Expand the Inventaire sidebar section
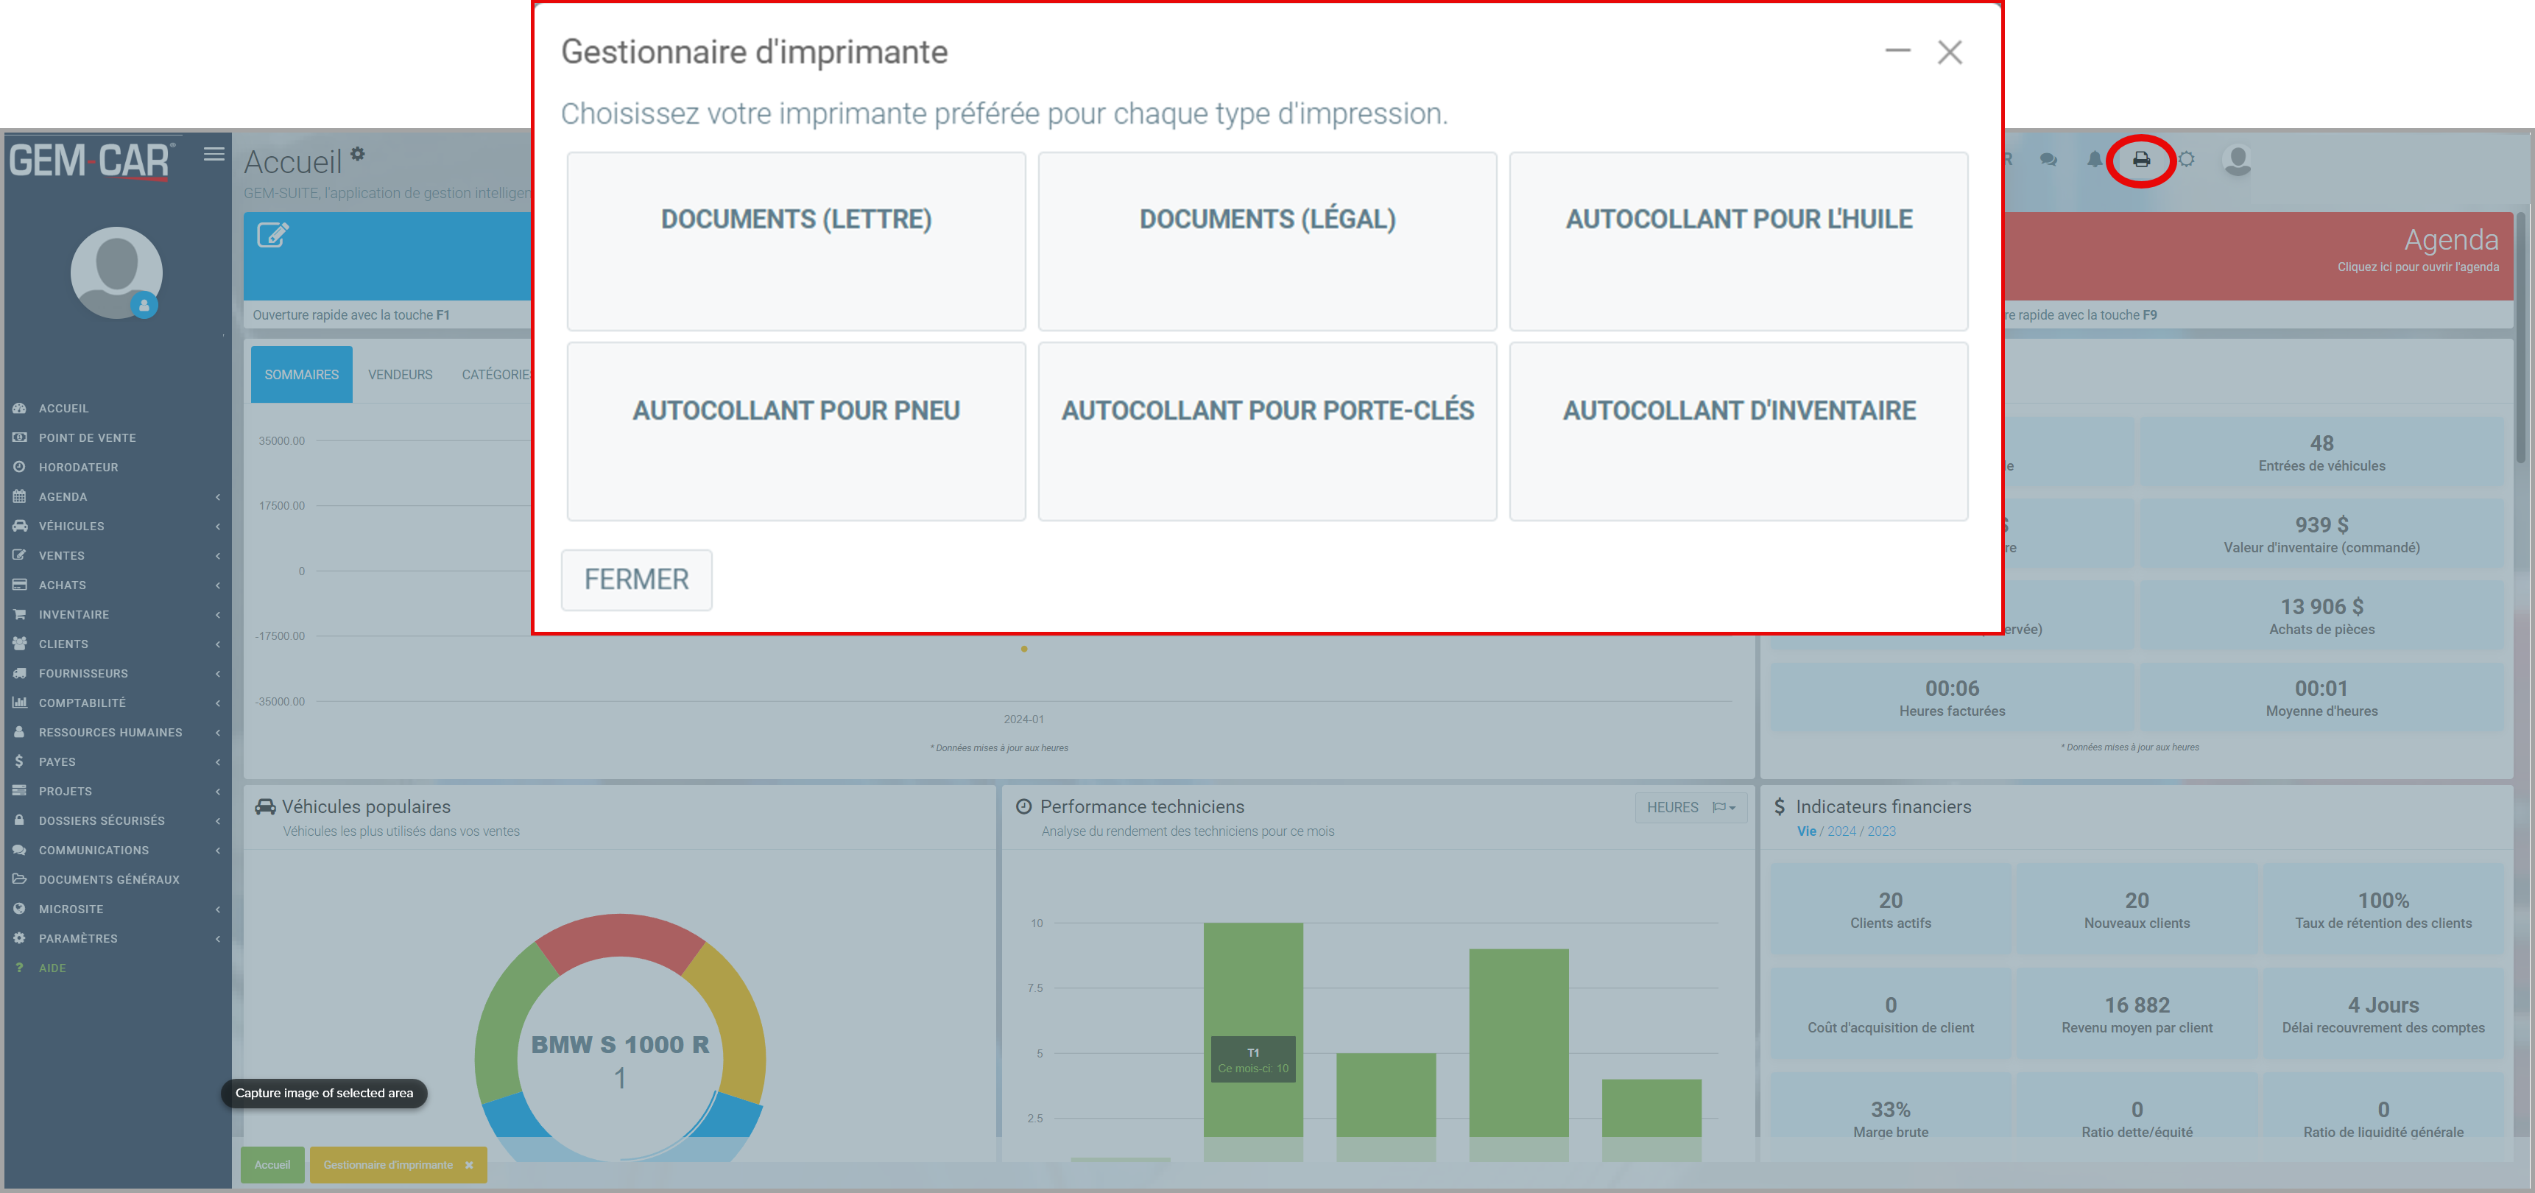2535x1193 pixels. (x=74, y=614)
